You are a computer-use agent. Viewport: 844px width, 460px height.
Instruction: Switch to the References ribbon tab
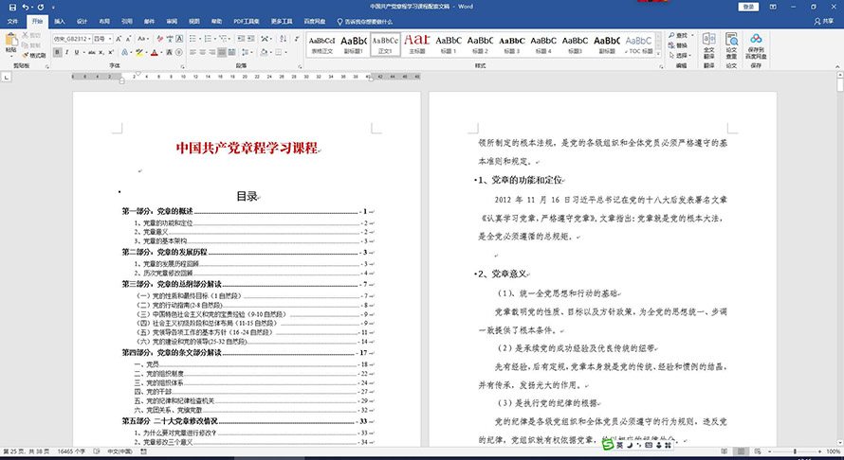click(127, 22)
